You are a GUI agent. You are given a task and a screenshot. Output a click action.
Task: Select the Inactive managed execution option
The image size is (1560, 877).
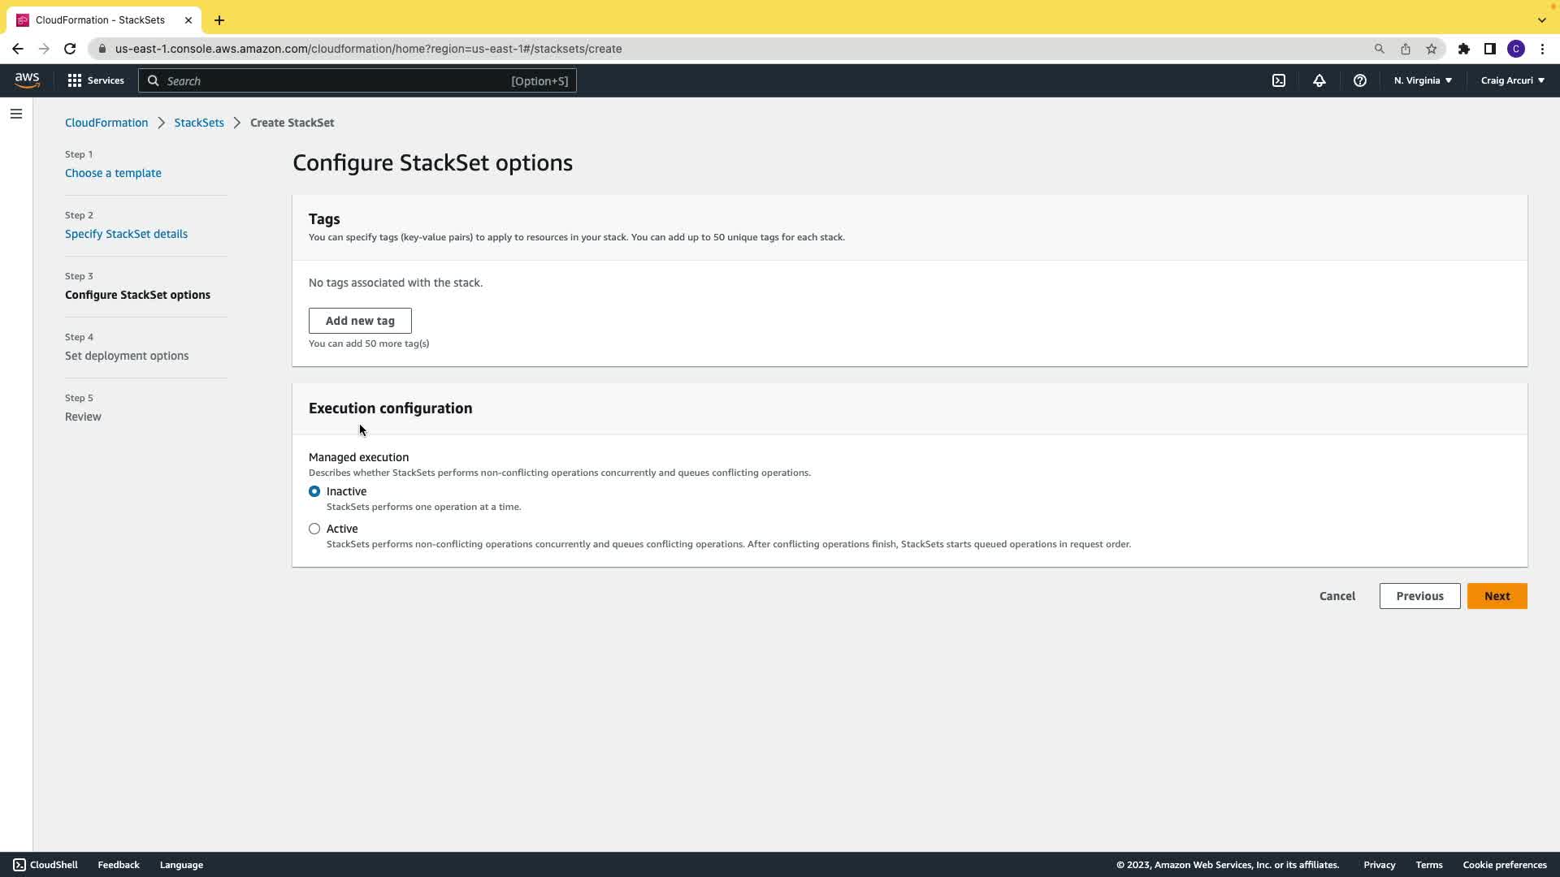(314, 491)
